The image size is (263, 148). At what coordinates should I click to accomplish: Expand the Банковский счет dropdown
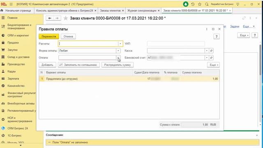coord(207,58)
